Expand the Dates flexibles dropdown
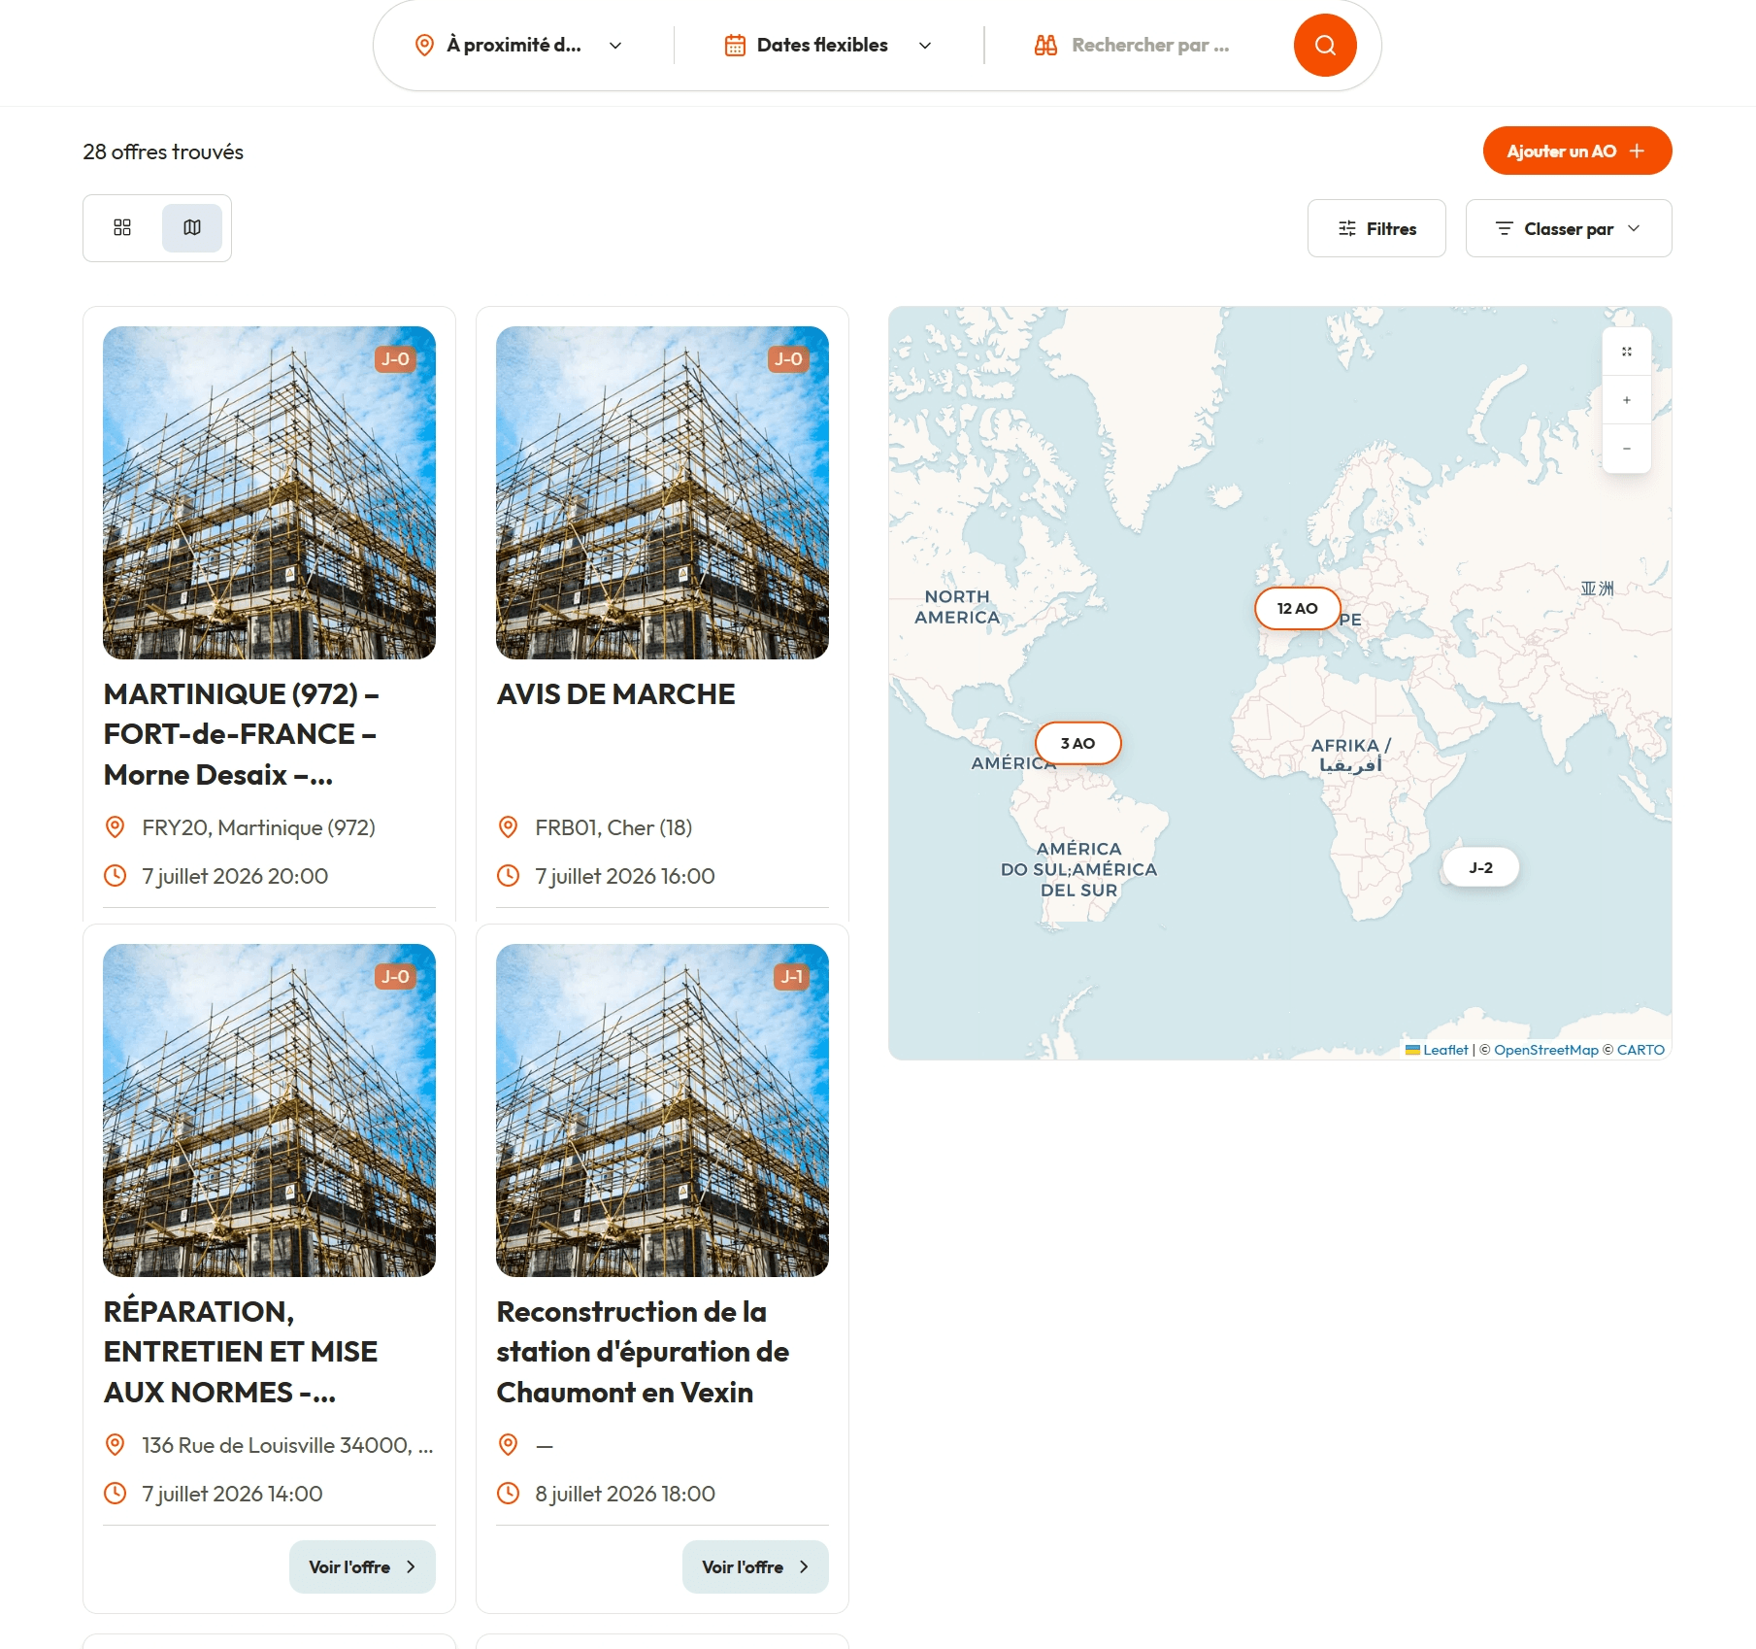This screenshot has height=1649, width=1756. 829,45
